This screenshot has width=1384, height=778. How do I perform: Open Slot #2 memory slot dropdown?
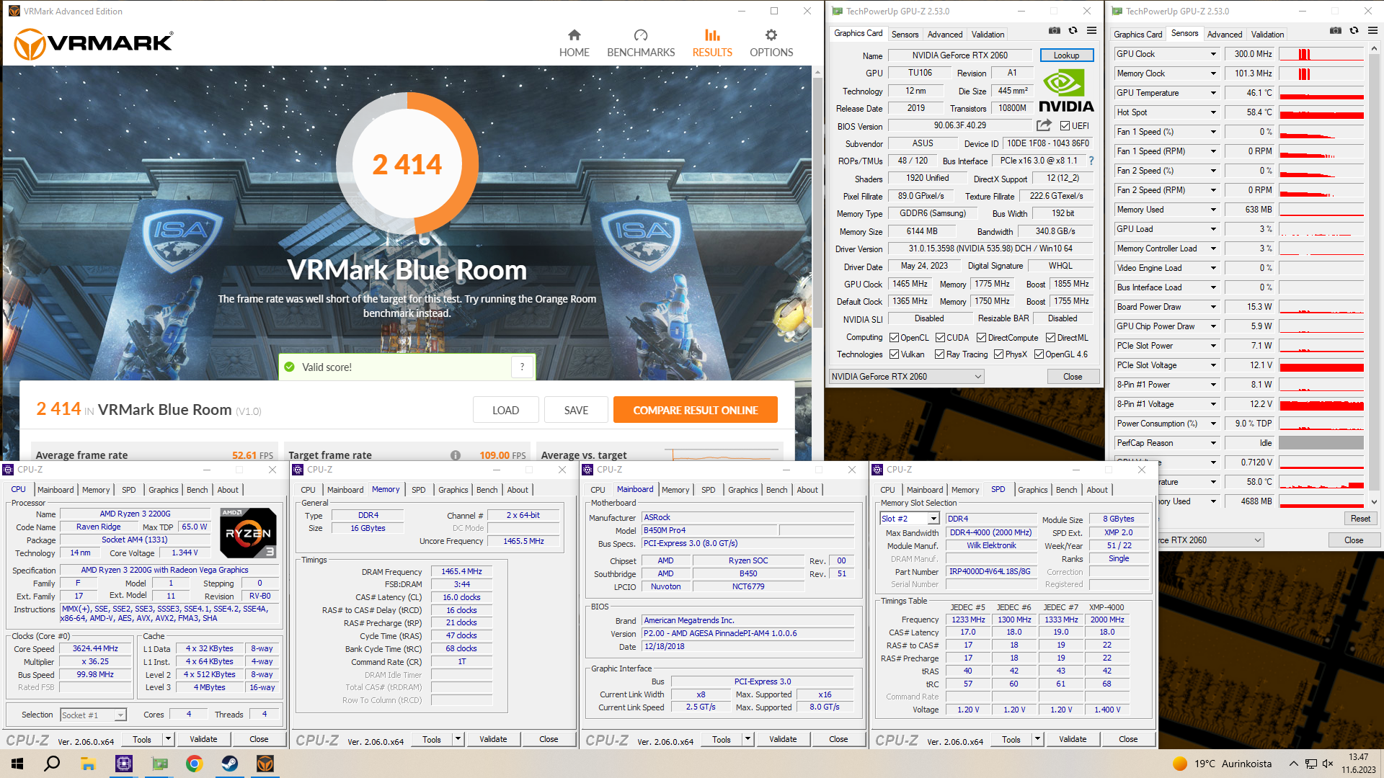tap(909, 519)
